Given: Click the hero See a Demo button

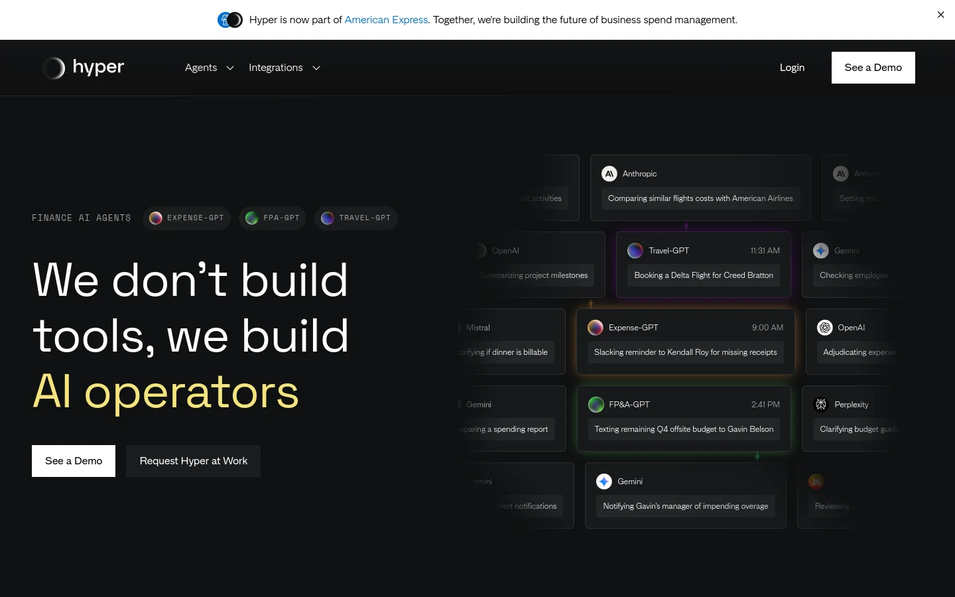Looking at the screenshot, I should pyautogui.click(x=74, y=461).
